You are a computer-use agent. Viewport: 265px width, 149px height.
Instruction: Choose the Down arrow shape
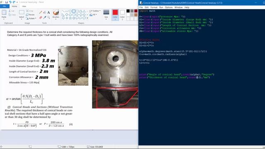[x=63, y=18]
